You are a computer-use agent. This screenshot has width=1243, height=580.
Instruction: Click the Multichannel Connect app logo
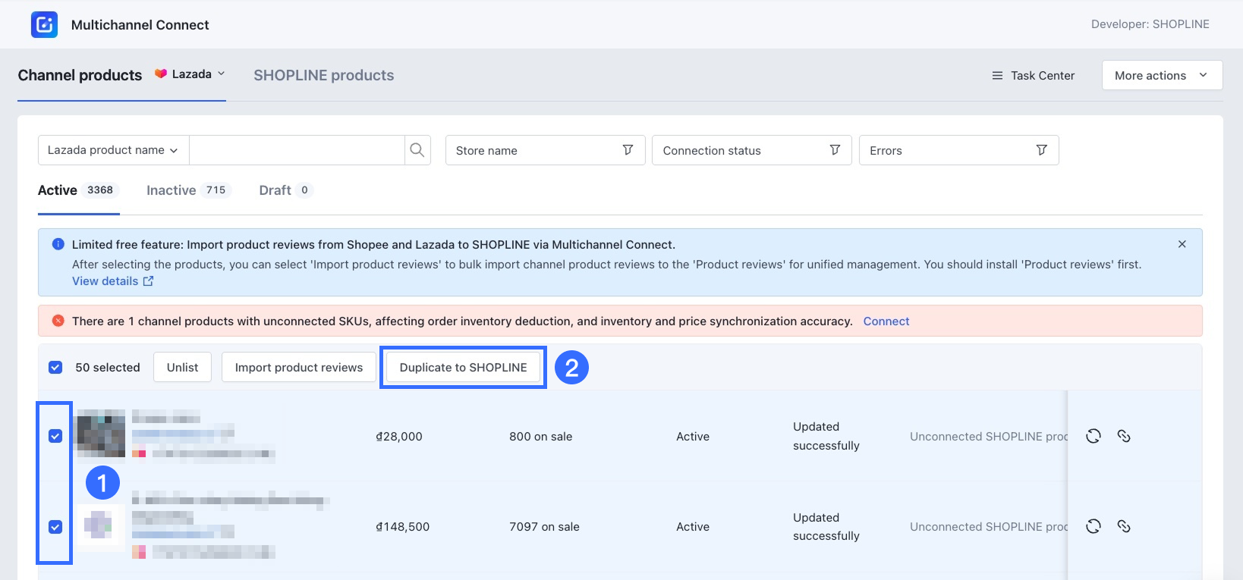(x=44, y=24)
